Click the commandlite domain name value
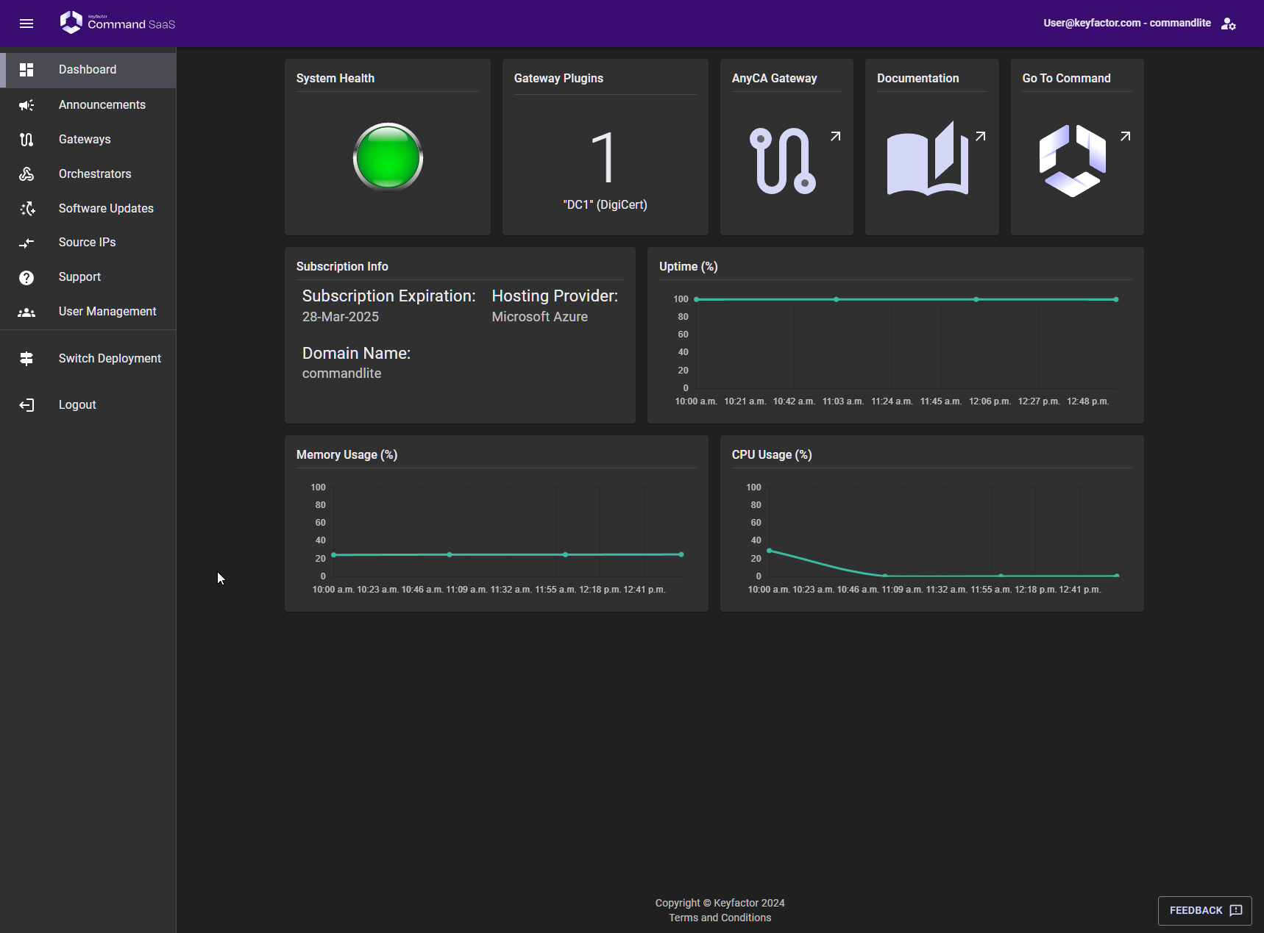The height and width of the screenshot is (933, 1264). pyautogui.click(x=341, y=373)
